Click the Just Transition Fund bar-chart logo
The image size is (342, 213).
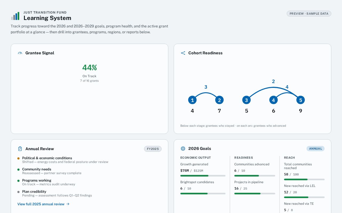[x=15, y=16]
